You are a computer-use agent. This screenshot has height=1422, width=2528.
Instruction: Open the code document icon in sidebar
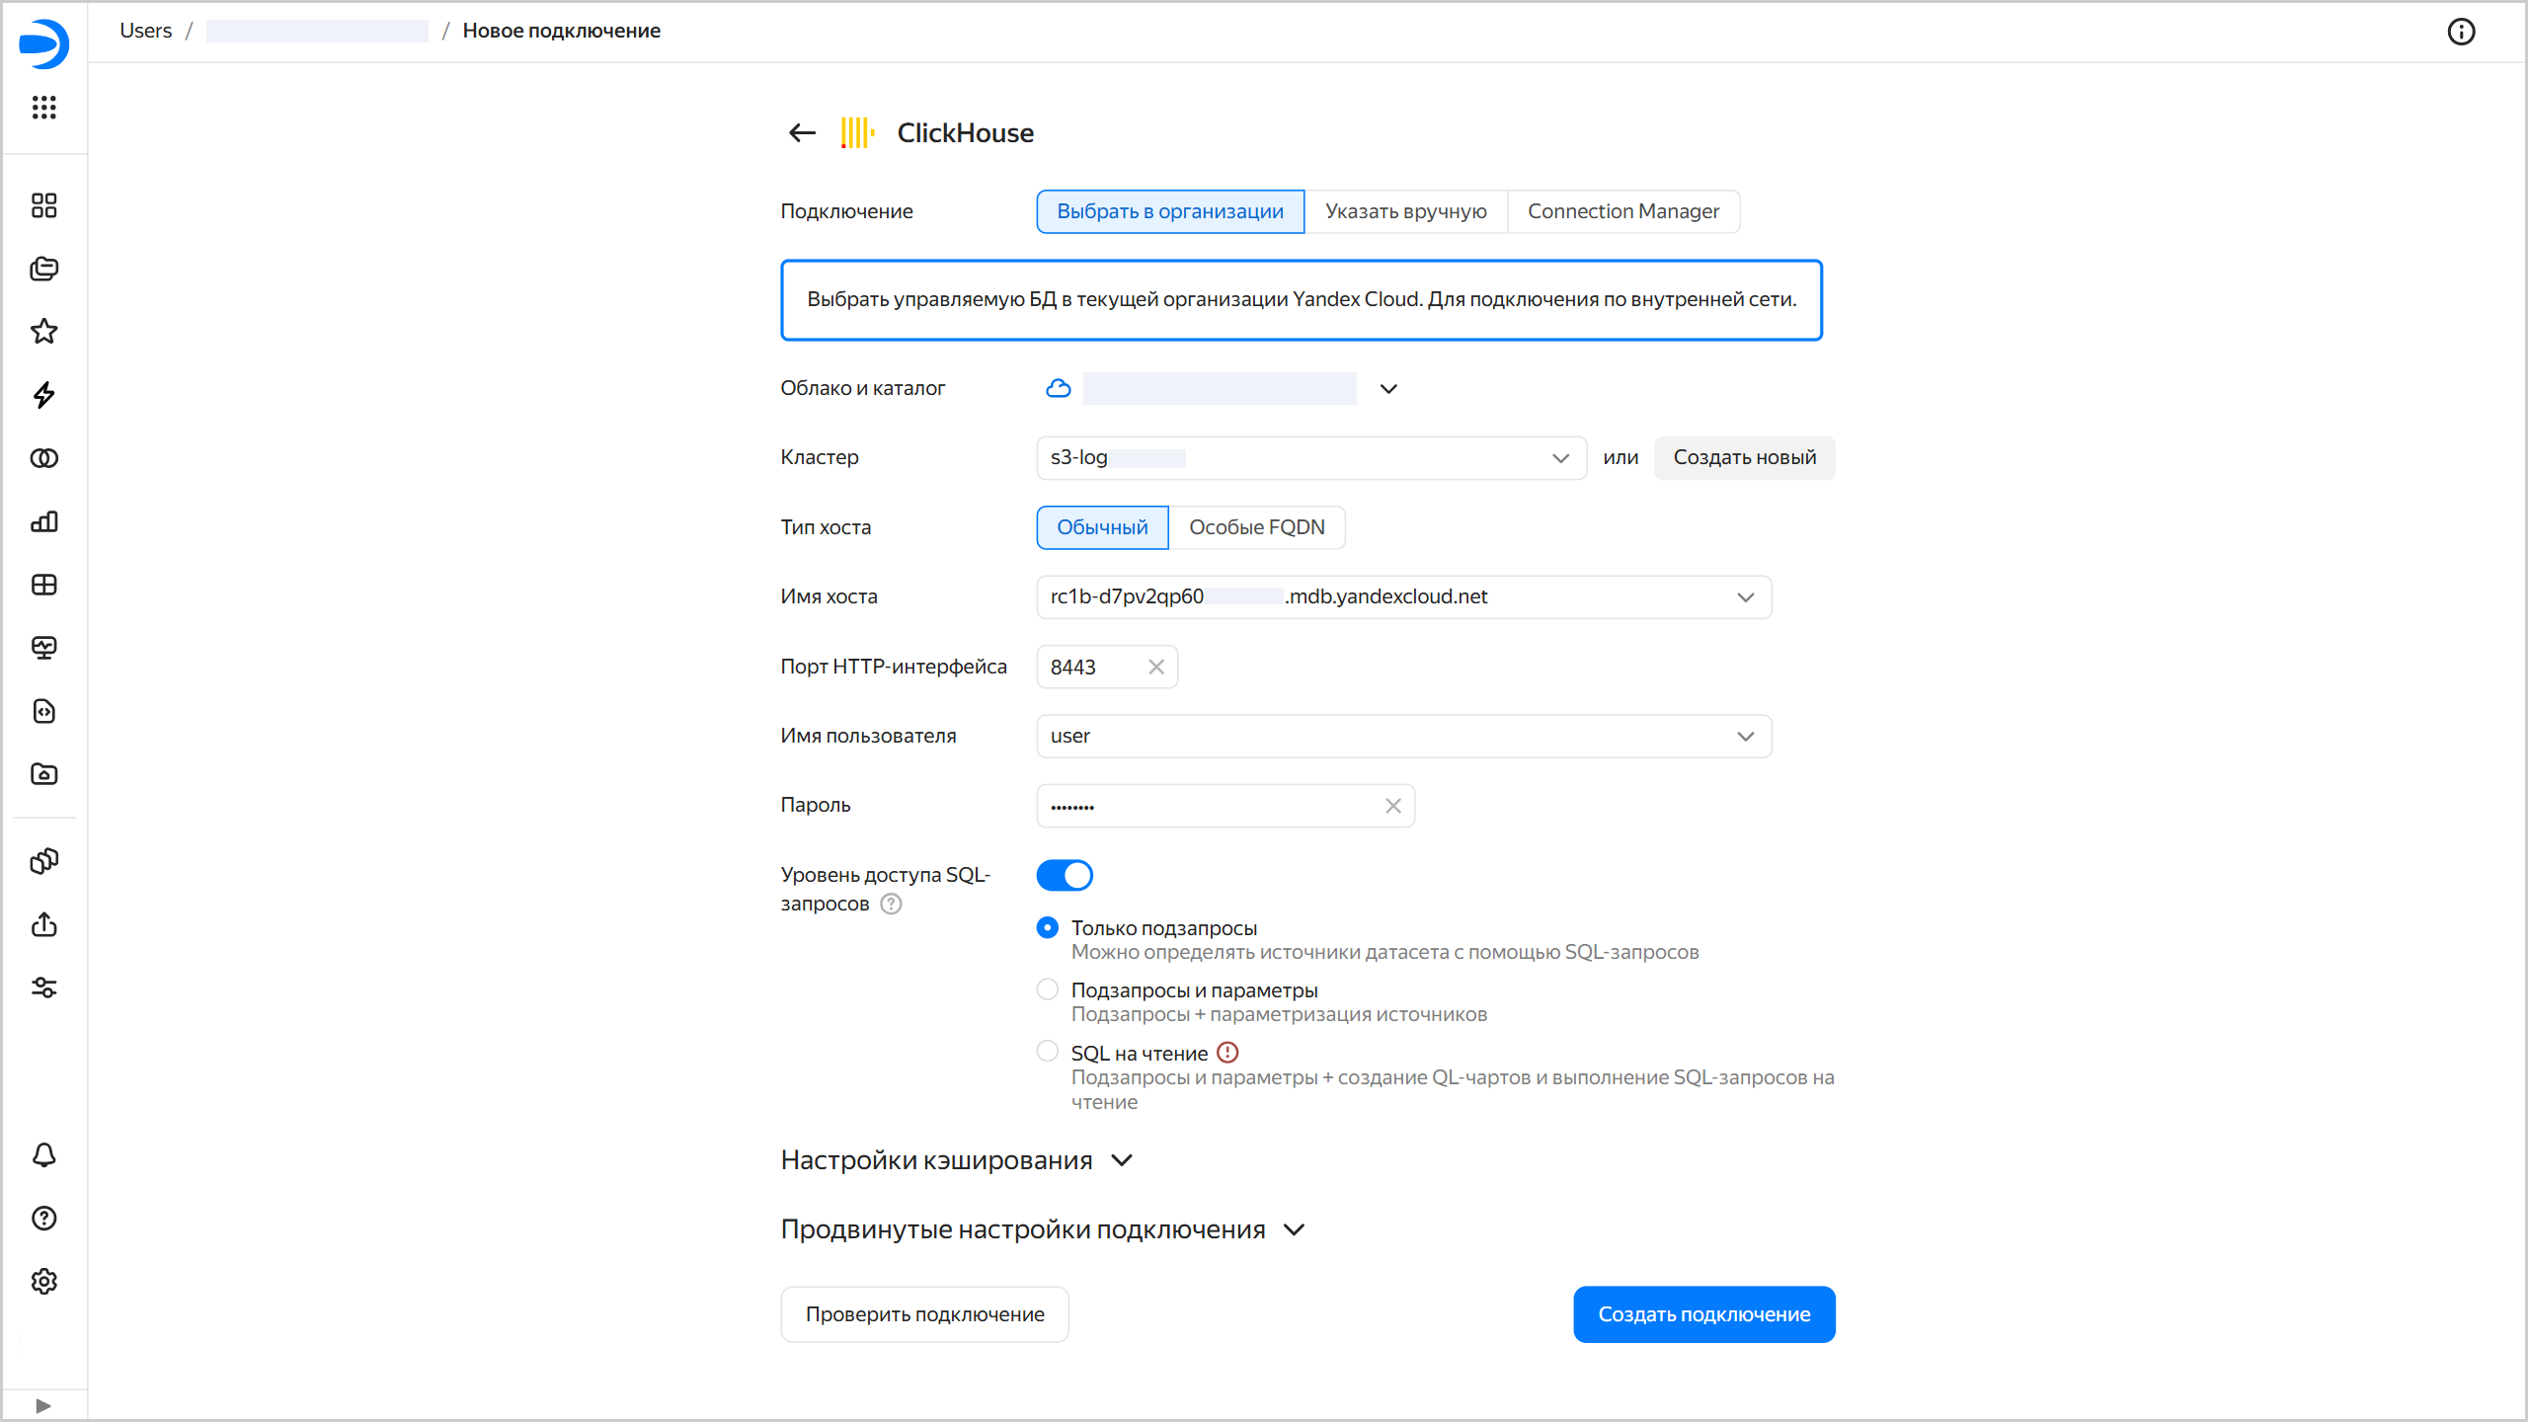tap(44, 711)
